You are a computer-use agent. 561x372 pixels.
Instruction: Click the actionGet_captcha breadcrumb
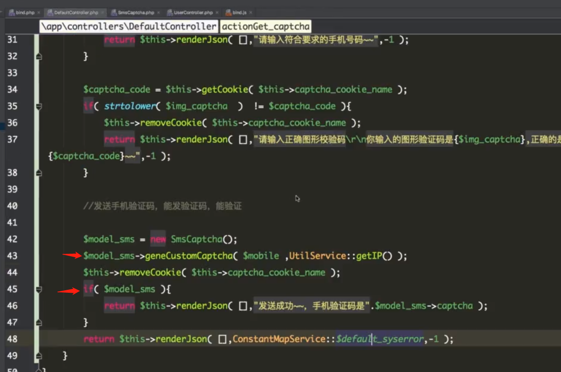coord(266,26)
